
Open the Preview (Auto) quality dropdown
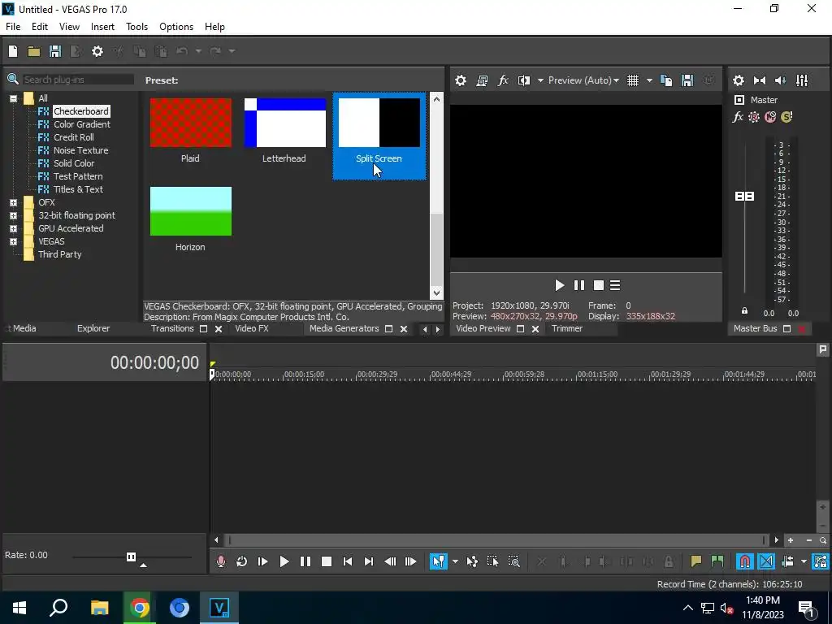pos(583,80)
